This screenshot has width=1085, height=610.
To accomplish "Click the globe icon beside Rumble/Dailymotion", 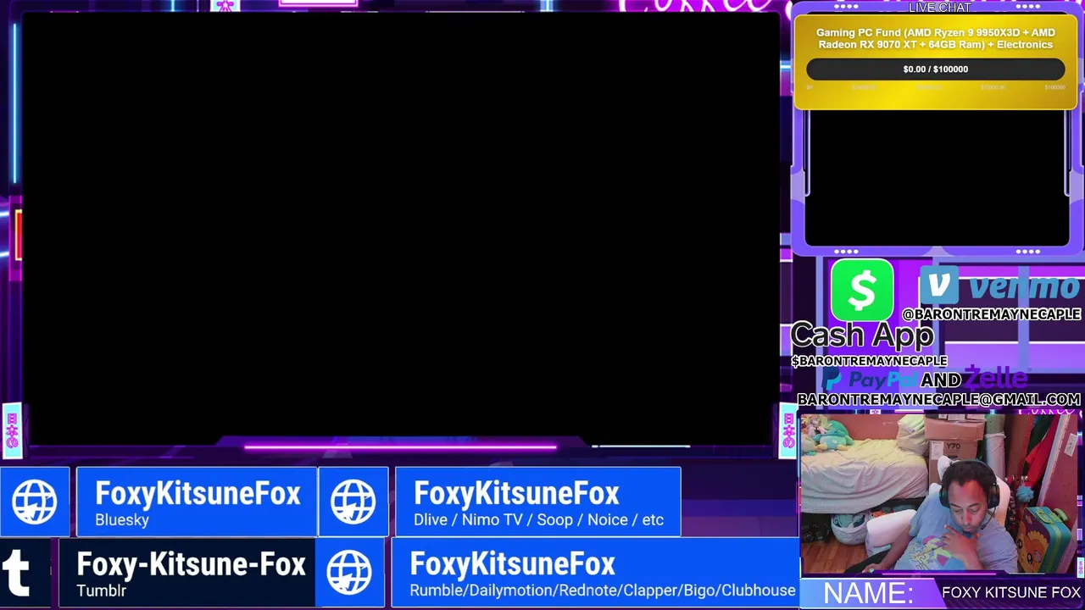I will (349, 572).
